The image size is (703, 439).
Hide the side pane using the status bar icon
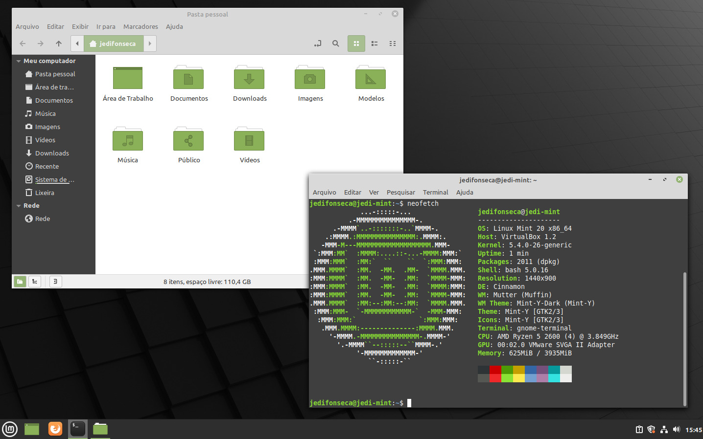point(55,281)
